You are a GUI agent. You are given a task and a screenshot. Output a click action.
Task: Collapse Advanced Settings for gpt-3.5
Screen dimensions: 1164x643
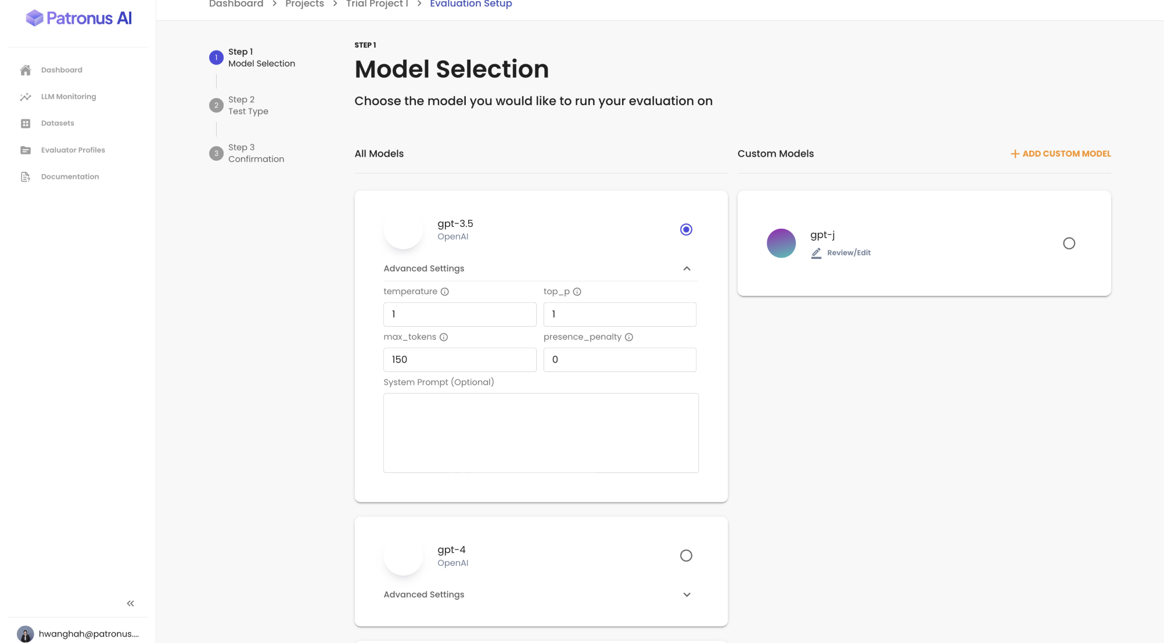(x=687, y=269)
